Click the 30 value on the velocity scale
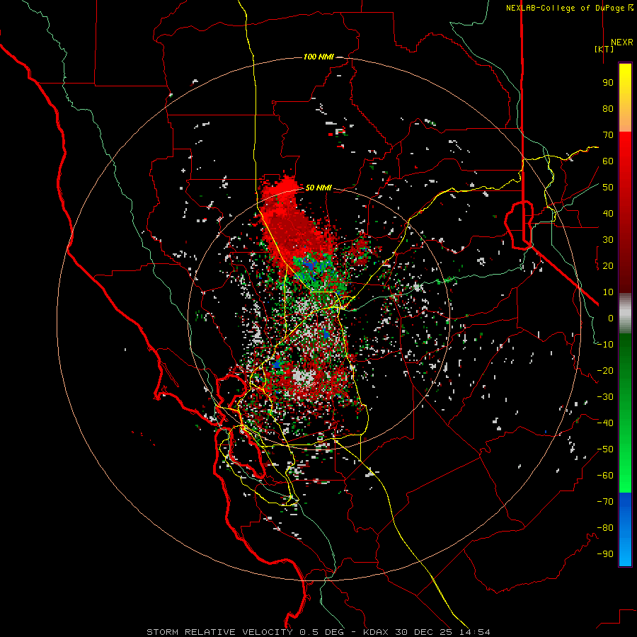 point(608,240)
